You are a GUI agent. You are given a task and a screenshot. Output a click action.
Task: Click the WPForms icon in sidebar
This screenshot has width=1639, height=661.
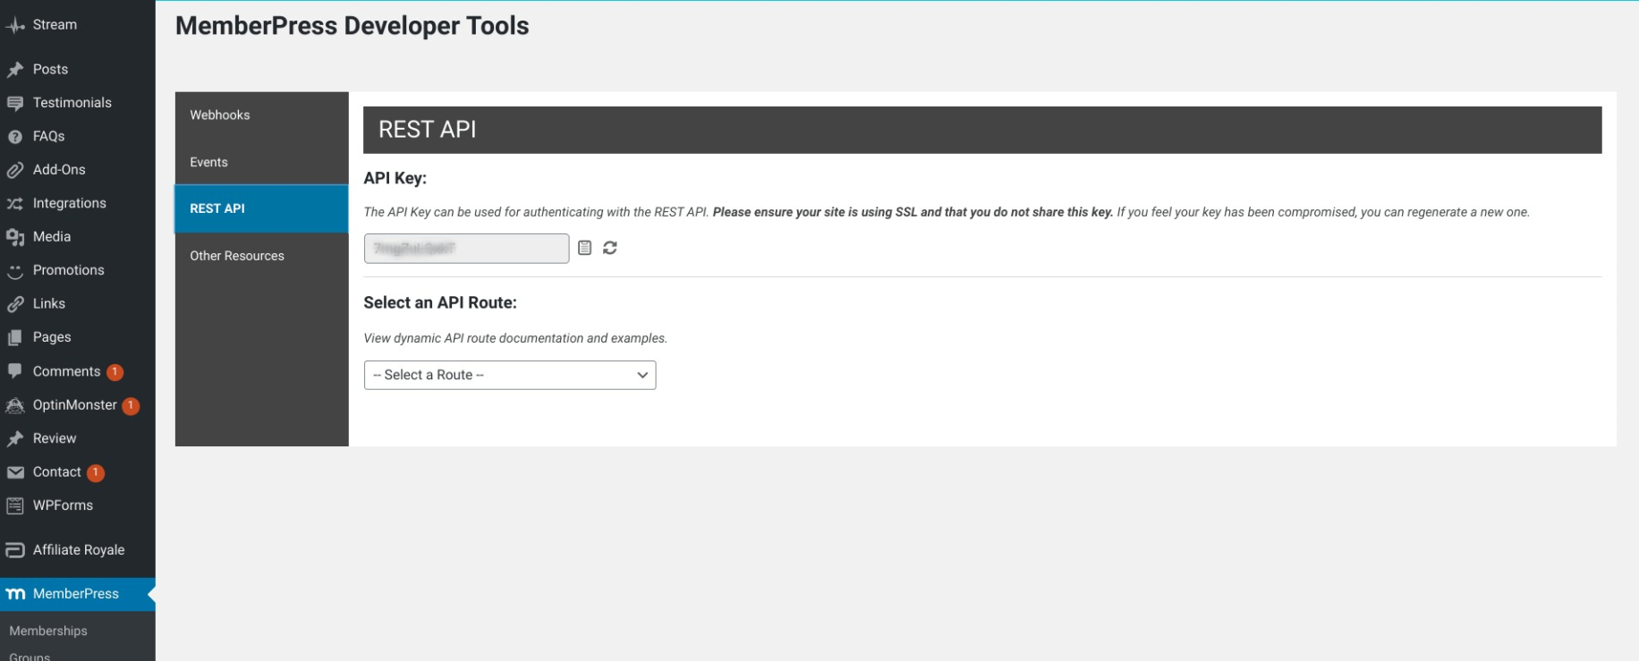pos(15,505)
